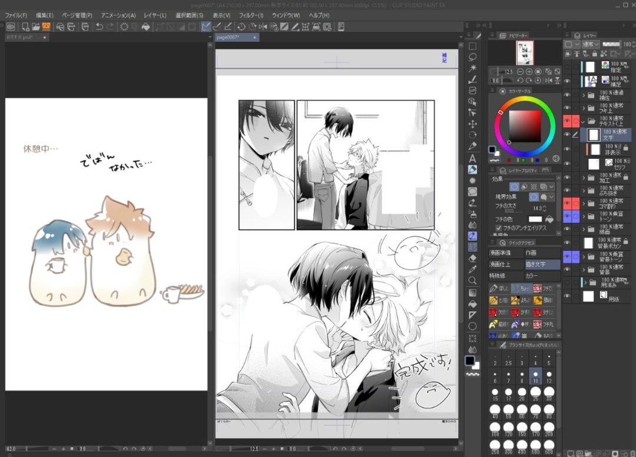Click the Navigator page thumbnail
The height and width of the screenshot is (457, 636).
(525, 52)
